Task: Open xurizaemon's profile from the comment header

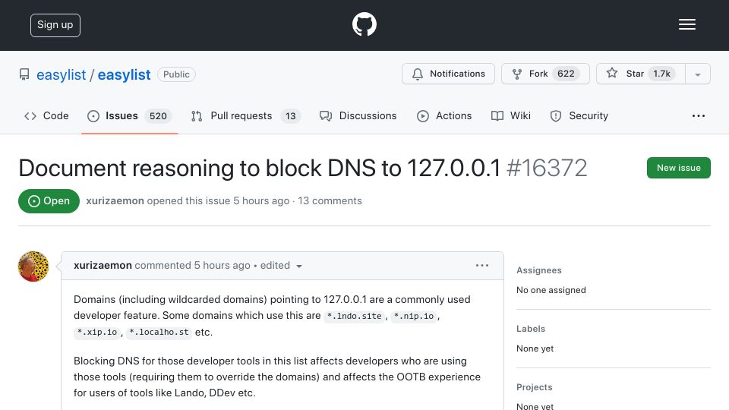Action: pyautogui.click(x=103, y=266)
